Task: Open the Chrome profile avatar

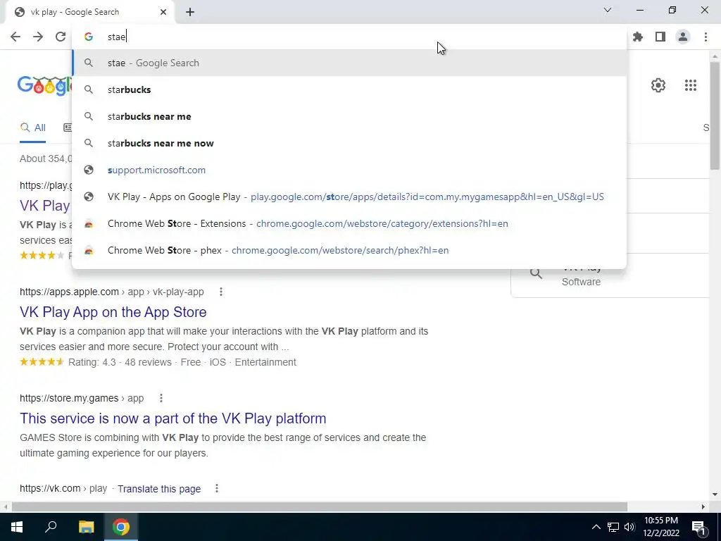Action: click(683, 37)
